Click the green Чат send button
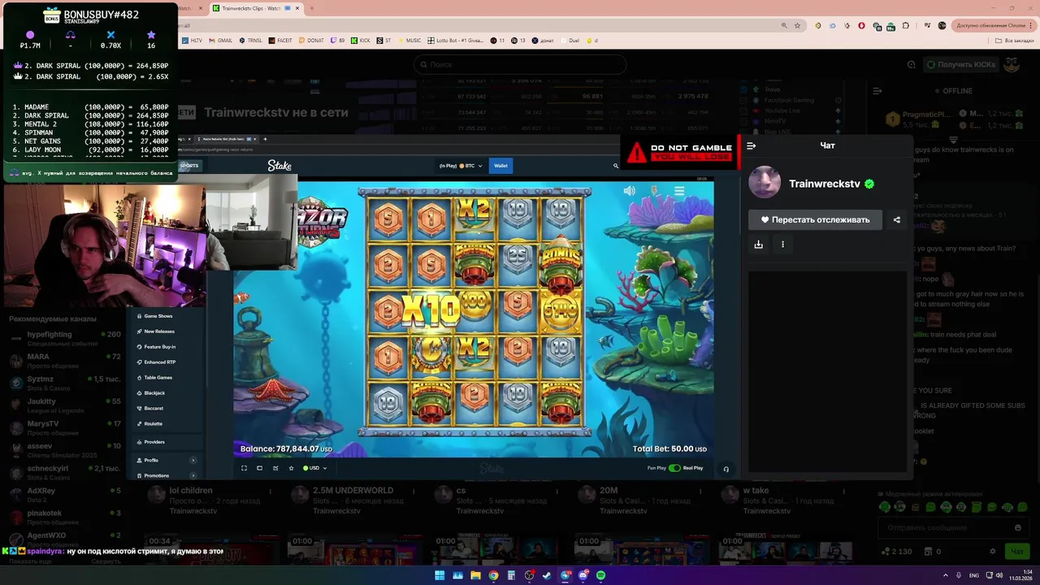Screen dimensions: 1040x585 click(1017, 552)
